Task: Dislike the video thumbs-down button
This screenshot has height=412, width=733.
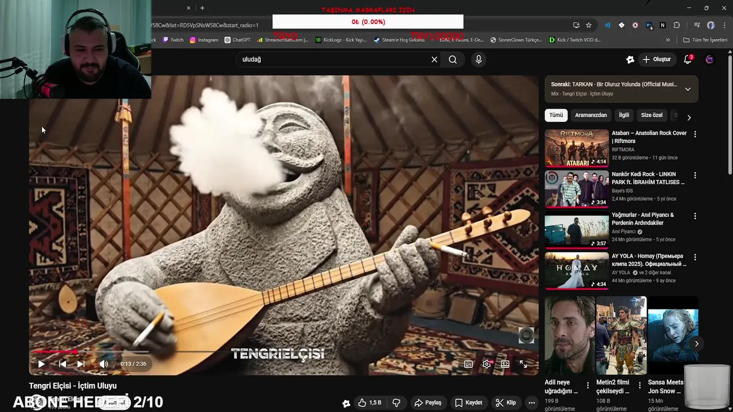Action: coord(396,403)
